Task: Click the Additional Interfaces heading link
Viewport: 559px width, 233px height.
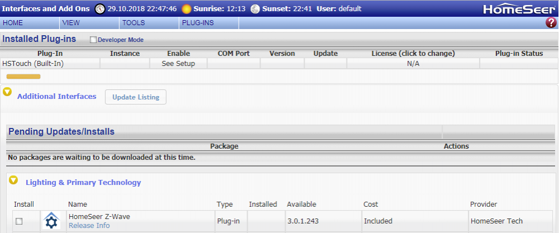Action: [56, 97]
